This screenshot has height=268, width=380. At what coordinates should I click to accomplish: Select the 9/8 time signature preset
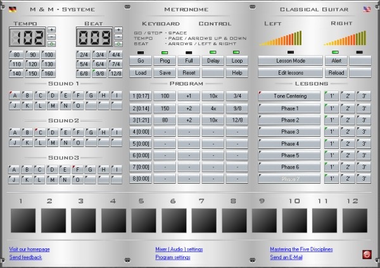98,73
